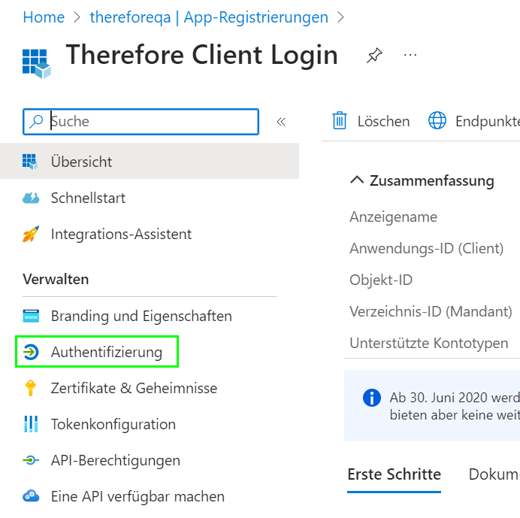Switch to Erste Schritte tab
Screen dimensions: 520x518
coord(394,474)
